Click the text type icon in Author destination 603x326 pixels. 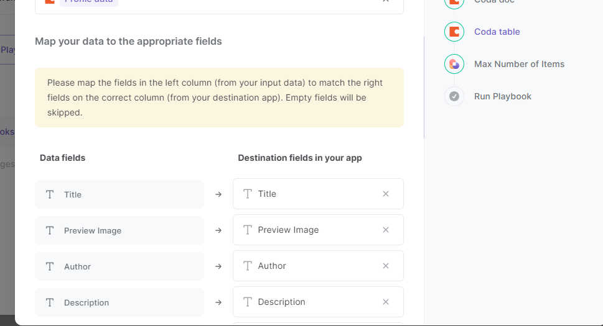[x=248, y=266]
